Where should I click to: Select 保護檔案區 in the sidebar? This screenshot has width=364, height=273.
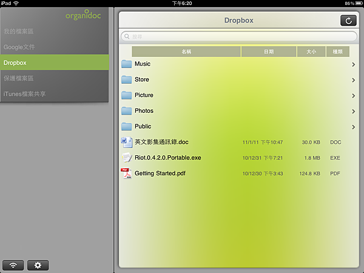coord(55,78)
